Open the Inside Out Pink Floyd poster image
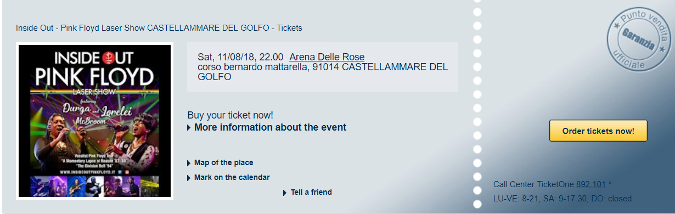This screenshot has width=675, height=214. [95, 121]
